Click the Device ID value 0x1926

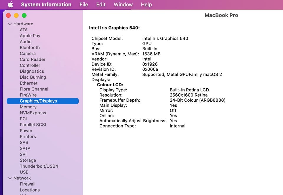pyautogui.click(x=150, y=64)
